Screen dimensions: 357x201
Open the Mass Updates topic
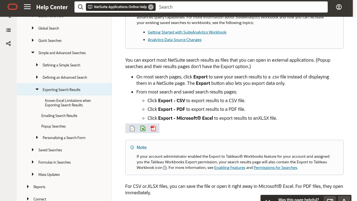(49, 174)
